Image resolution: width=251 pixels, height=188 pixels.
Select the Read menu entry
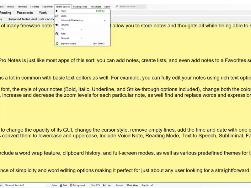pos(83,11)
